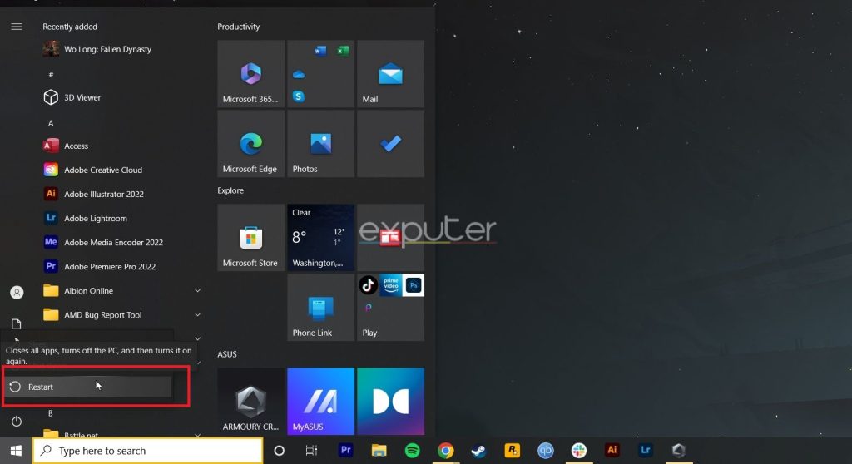Open the Armoury Crate tile
852x464 pixels.
[250, 402]
